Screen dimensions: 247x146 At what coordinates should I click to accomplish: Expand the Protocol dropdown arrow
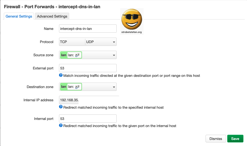point(114,42)
